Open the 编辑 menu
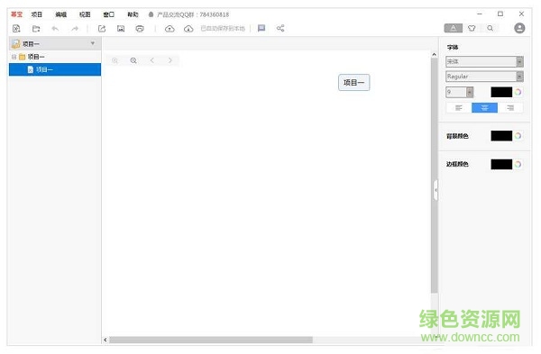Screen dimensions: 541x354 (x=61, y=14)
